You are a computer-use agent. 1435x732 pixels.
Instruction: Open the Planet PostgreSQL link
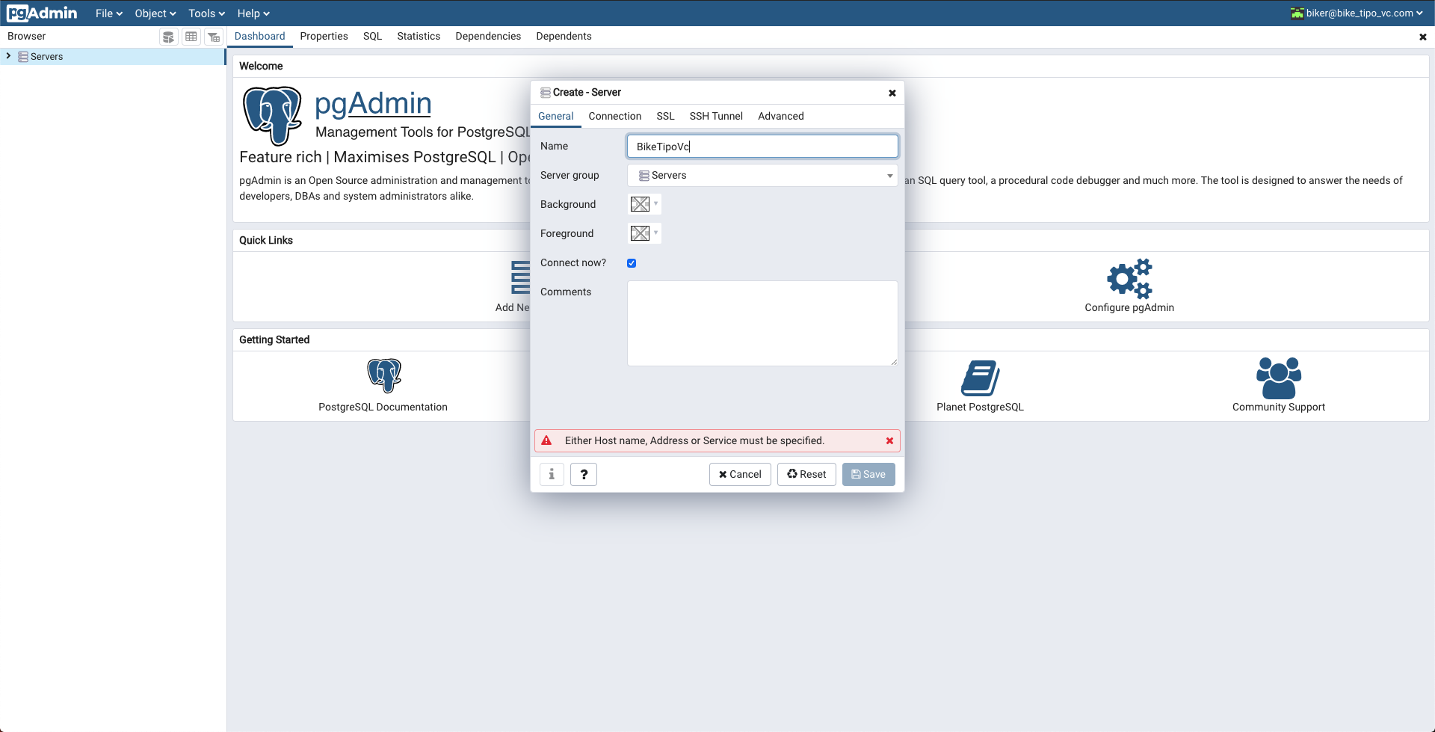click(x=980, y=407)
